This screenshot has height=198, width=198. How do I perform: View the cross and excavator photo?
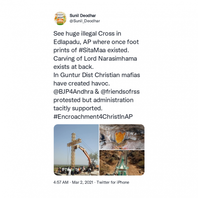click(76, 150)
